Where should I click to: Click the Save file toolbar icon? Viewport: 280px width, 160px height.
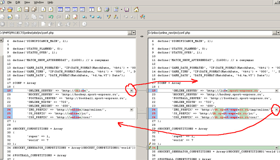coord(26,10)
